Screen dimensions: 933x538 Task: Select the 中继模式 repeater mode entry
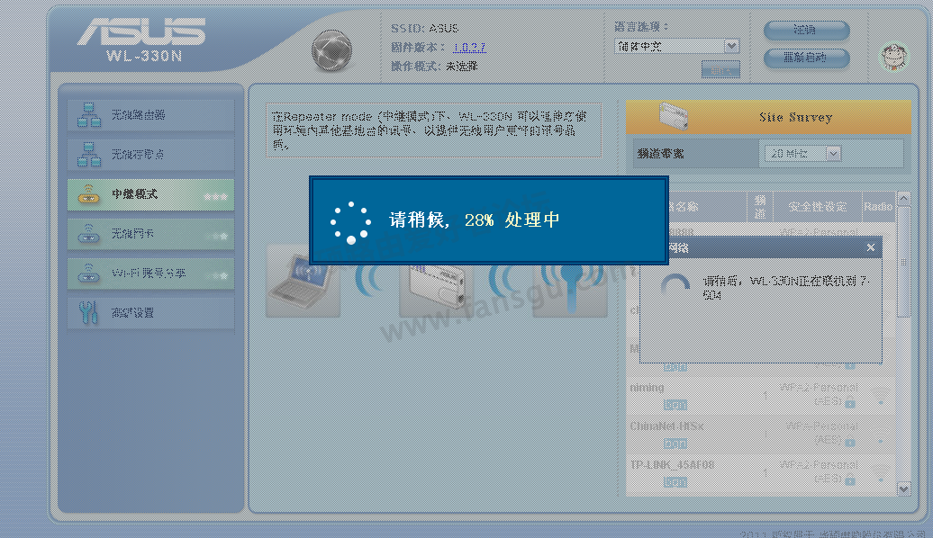pos(150,194)
